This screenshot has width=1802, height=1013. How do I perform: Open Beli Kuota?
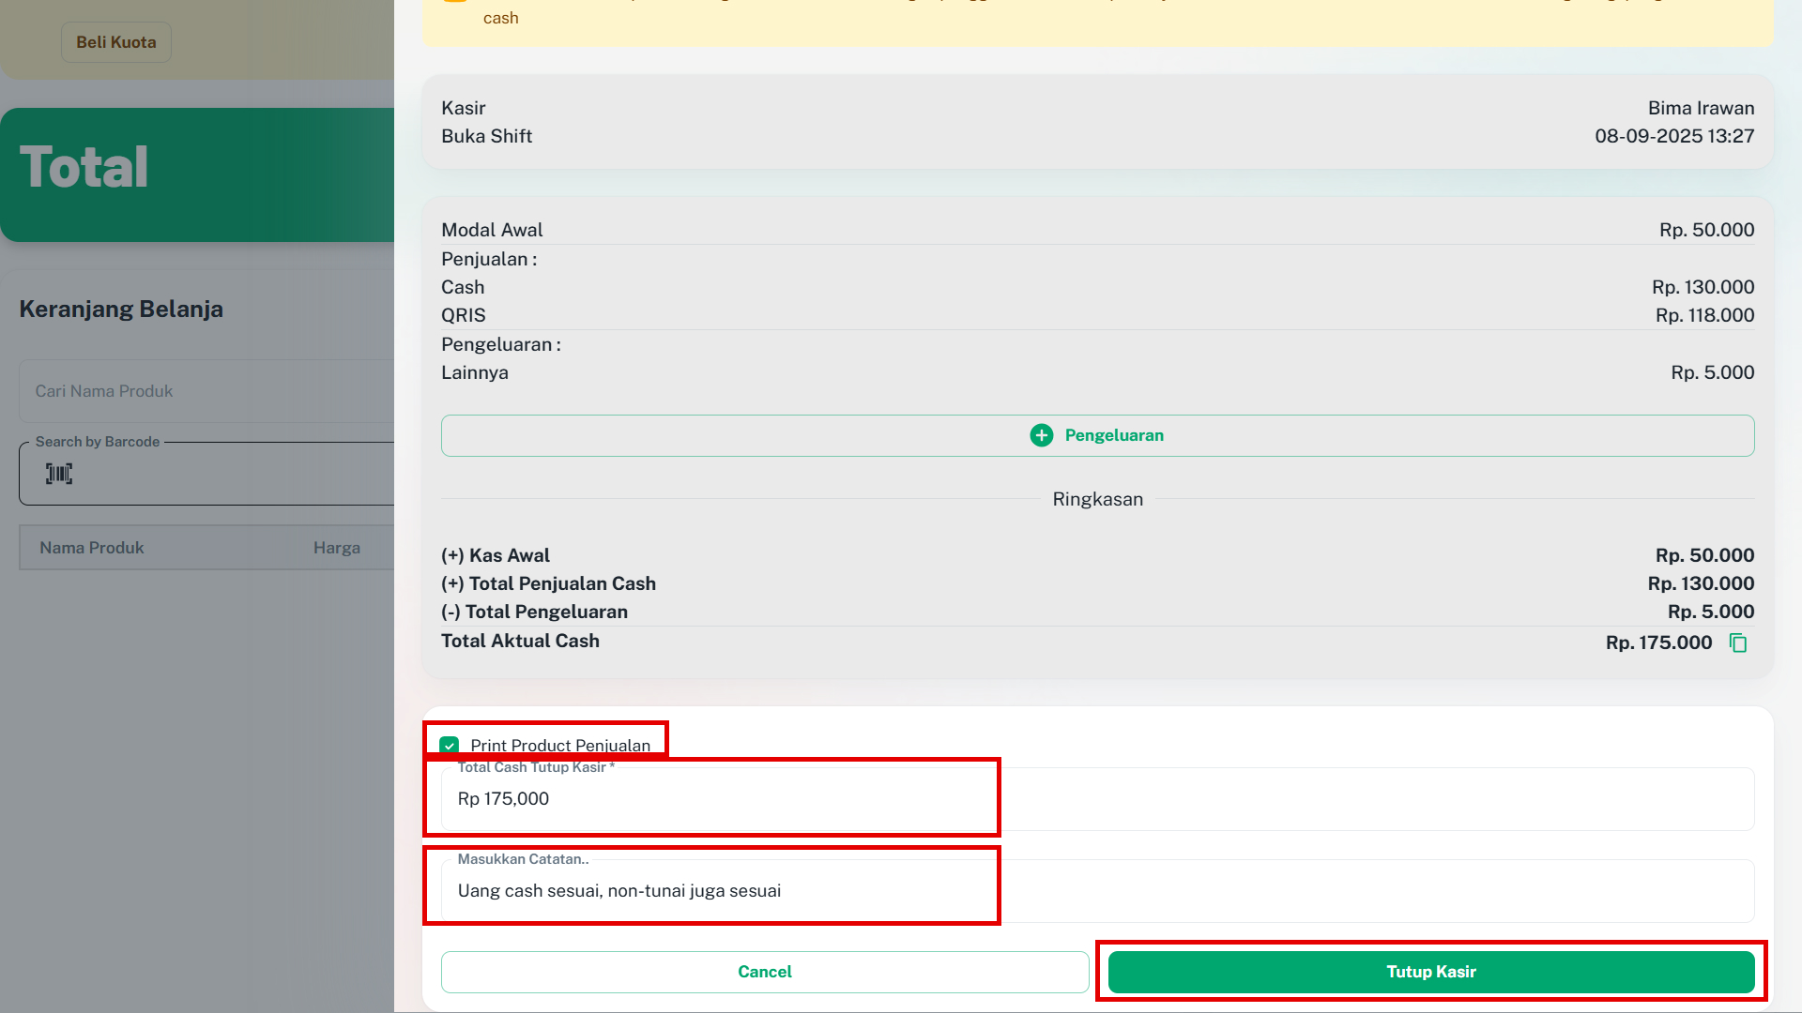pyautogui.click(x=116, y=42)
